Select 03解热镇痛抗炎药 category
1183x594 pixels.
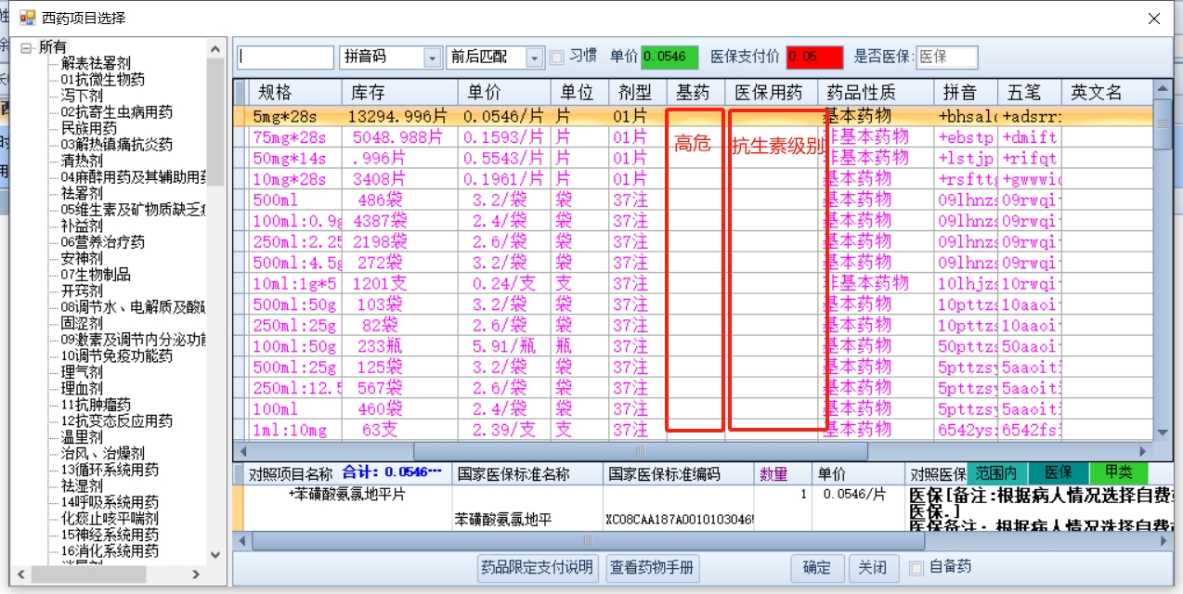click(117, 145)
